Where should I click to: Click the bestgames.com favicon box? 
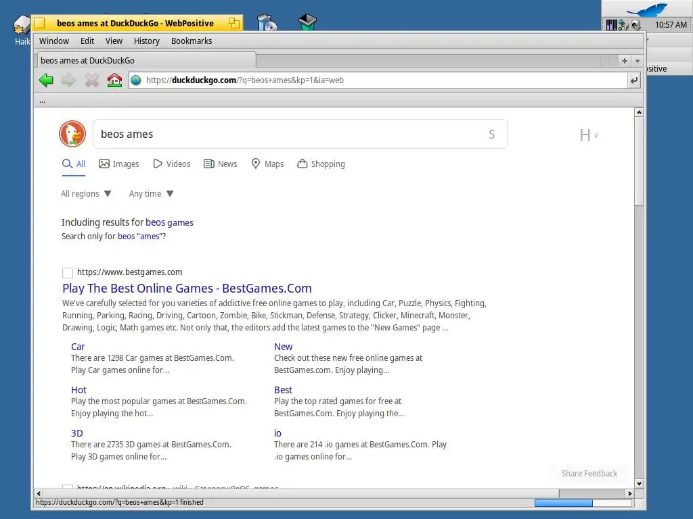click(68, 273)
